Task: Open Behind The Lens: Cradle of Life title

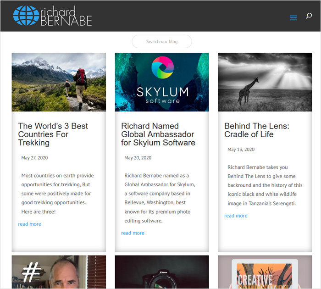Action: [257, 130]
